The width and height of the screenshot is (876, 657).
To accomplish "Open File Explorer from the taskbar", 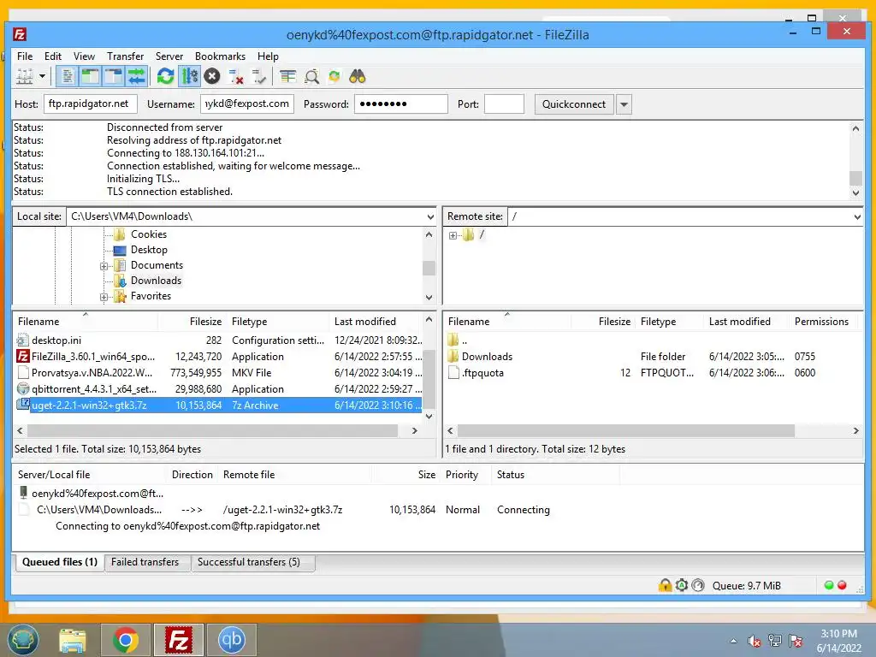I will click(x=73, y=640).
